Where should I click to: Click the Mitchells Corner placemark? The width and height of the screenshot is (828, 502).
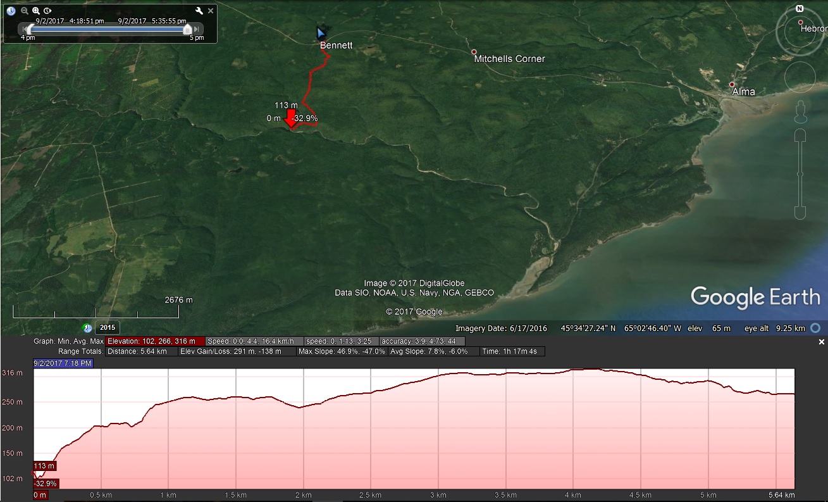click(473, 52)
